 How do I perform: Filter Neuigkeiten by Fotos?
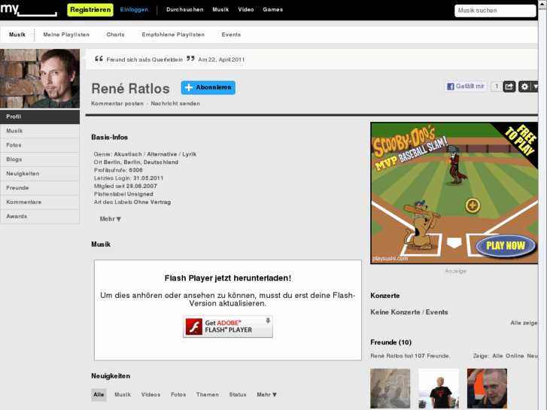tap(178, 395)
